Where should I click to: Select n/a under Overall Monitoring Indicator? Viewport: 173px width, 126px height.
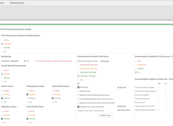(2, 82)
